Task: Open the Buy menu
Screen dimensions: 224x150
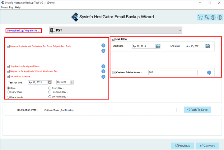Action: [x=11, y=7]
